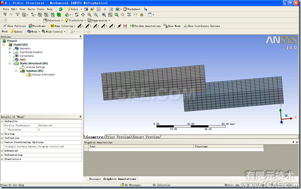Toggle Show Coordinate Systems

click(x=202, y=26)
